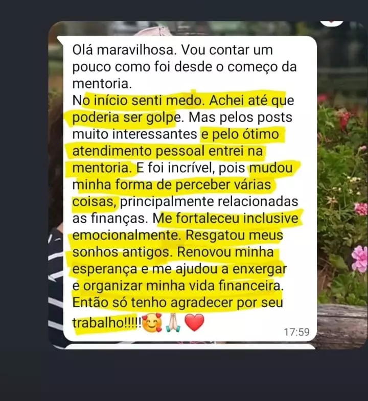
Task: Tap the highlighted words 'minha forma de perceber várias'
Action: pyautogui.click(x=171, y=184)
